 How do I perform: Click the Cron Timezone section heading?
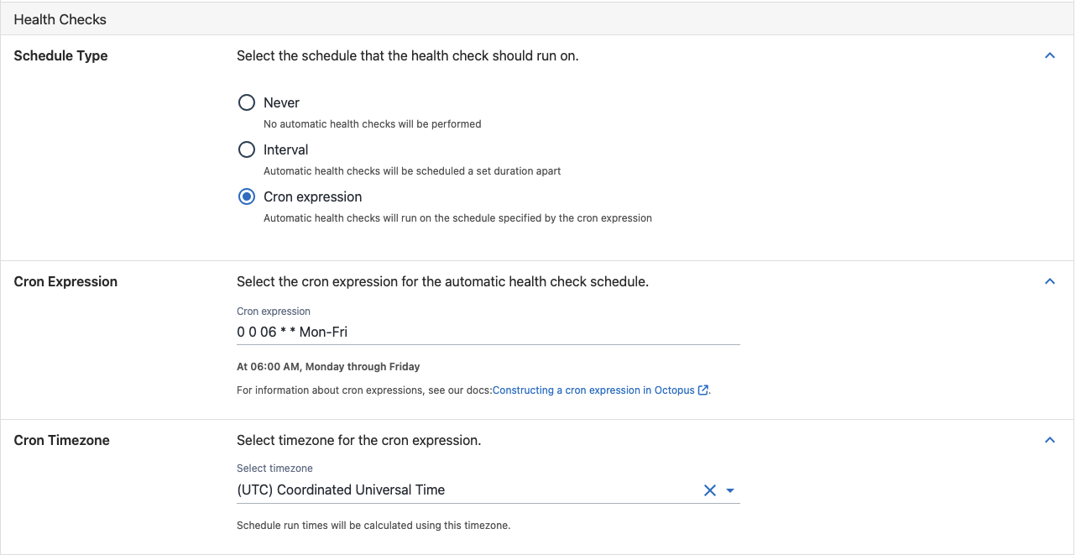(62, 440)
